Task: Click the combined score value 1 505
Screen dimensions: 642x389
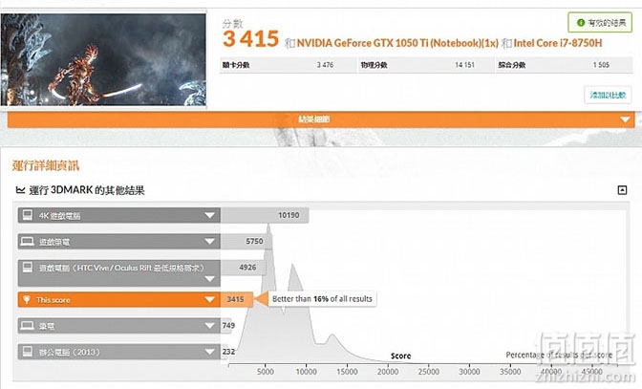Action: coord(601,65)
